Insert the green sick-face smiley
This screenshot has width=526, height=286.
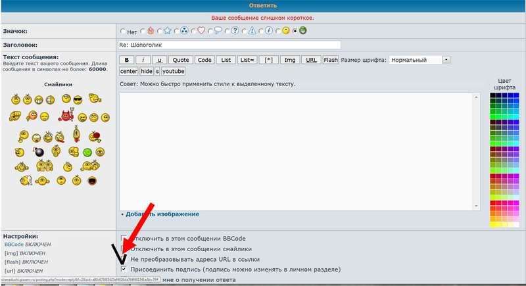[86, 152]
